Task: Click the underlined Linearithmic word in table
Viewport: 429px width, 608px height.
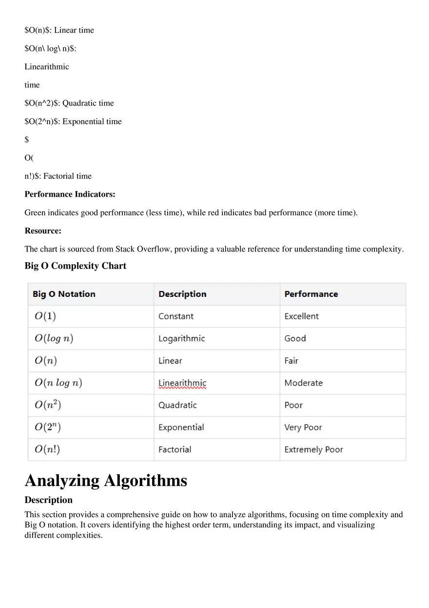Action: coord(182,383)
